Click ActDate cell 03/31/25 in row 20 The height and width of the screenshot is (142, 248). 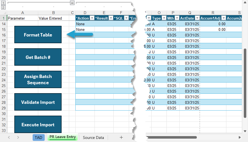point(190,58)
